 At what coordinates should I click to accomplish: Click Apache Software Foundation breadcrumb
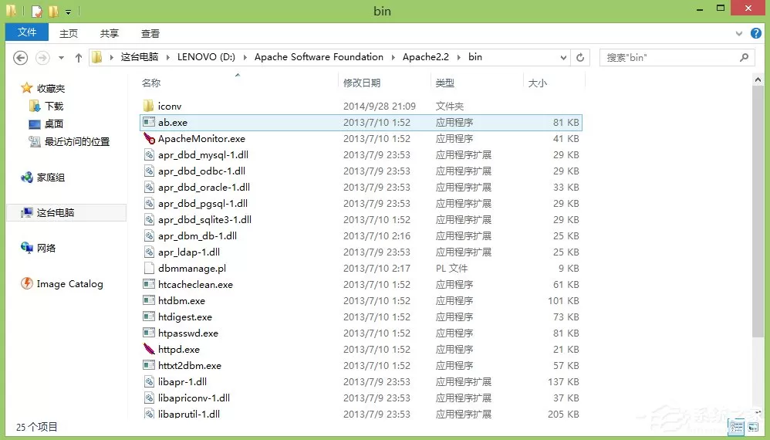(319, 57)
